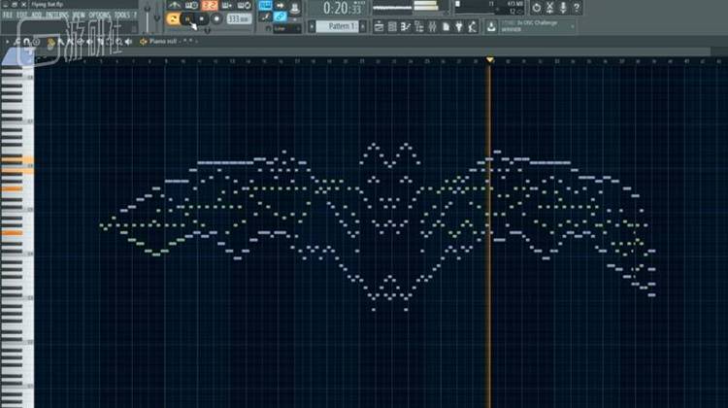Toggle pattern/song mode switch
The image size is (728, 408).
point(173,18)
